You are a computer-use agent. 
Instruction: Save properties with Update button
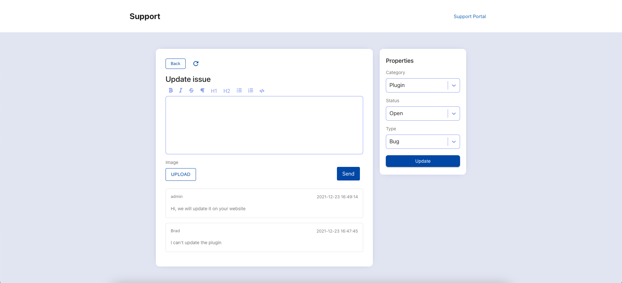[423, 161]
